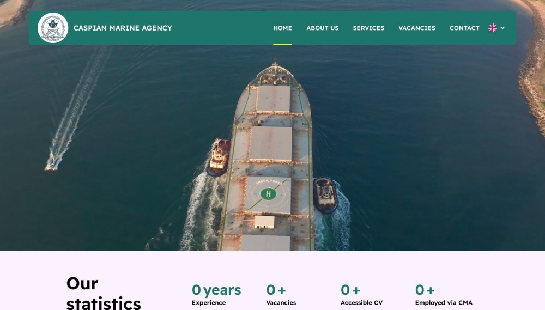Navigate to the Vacancies page

[417, 28]
